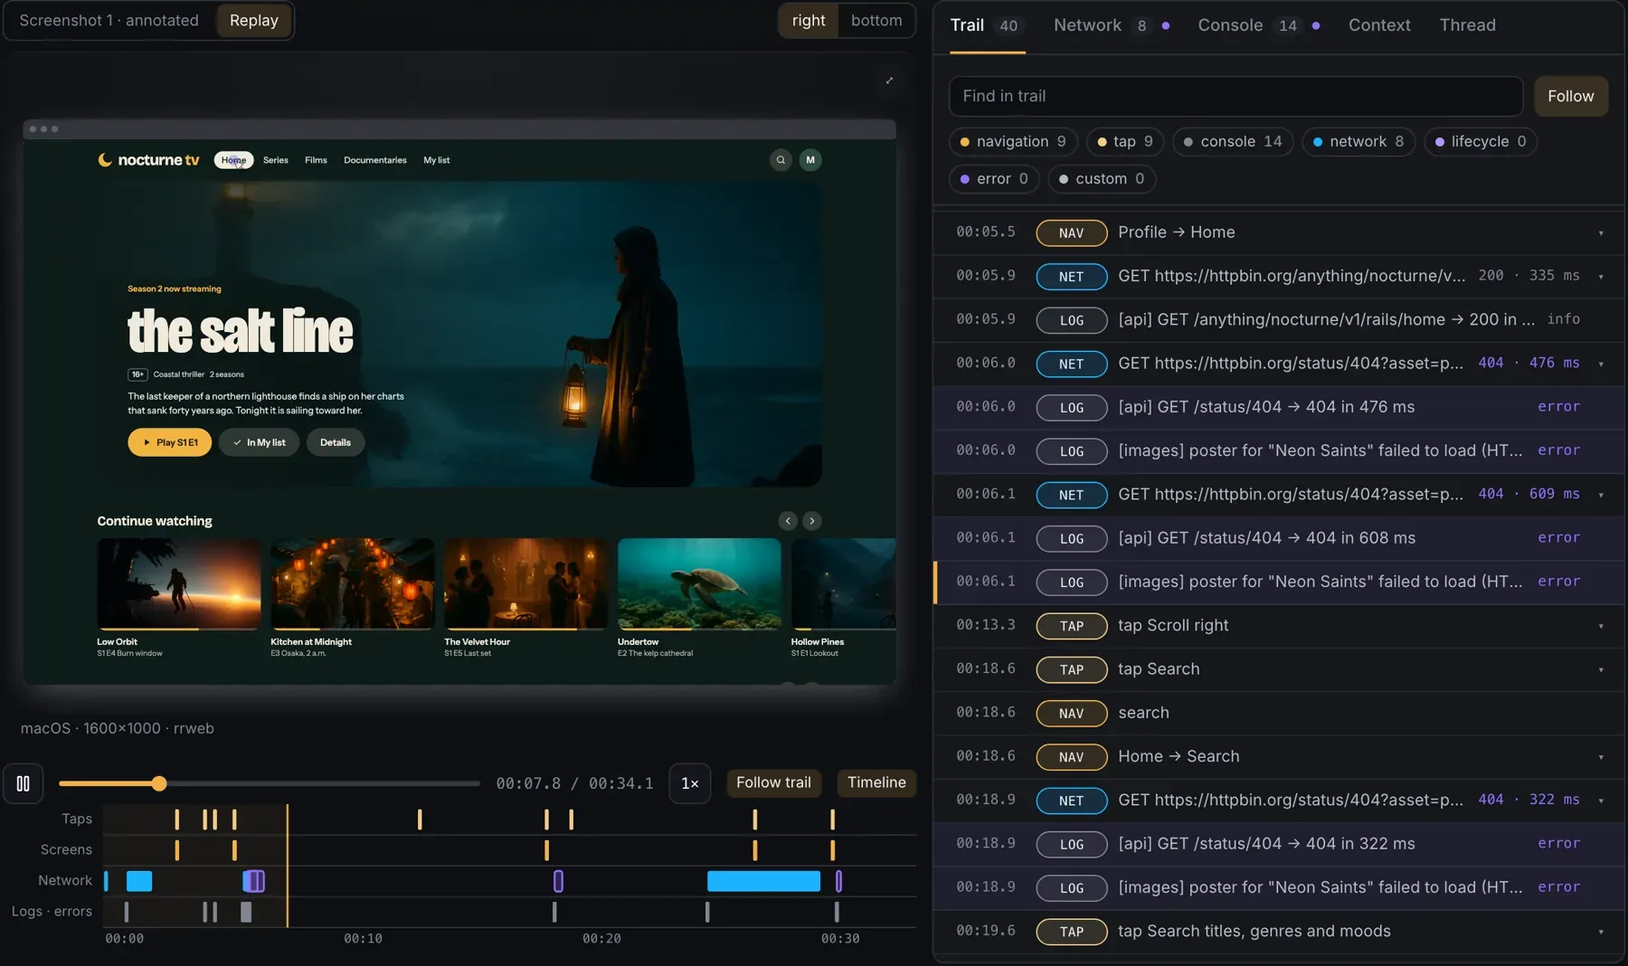Open the Low Orbit thumbnail

coord(179,583)
